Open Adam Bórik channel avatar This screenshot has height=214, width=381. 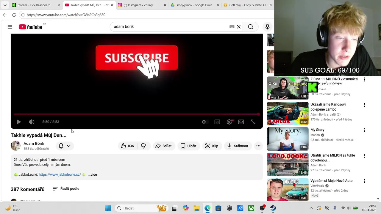pos(15,146)
